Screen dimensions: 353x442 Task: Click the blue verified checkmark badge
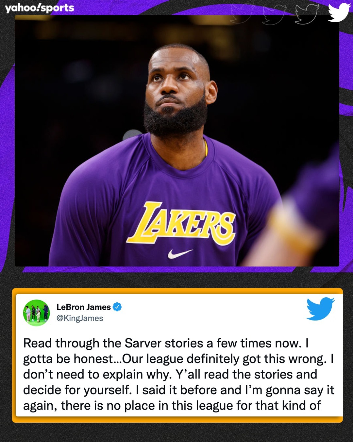tap(117, 307)
